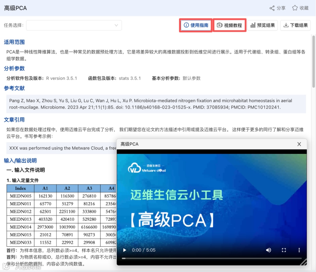Click table value 2251100
The width and height of the screenshot is (316, 272).
tap(67, 211)
